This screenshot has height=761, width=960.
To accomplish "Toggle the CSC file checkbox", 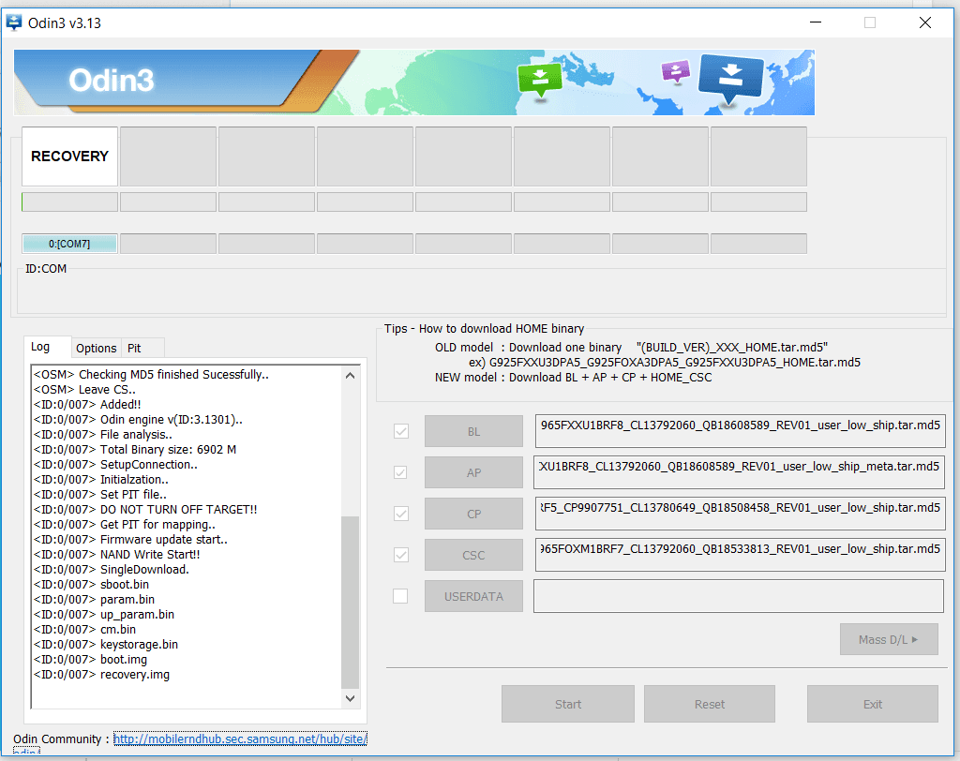I will pos(401,556).
